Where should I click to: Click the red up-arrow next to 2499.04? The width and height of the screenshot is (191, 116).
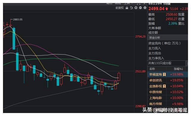click(x=167, y=9)
